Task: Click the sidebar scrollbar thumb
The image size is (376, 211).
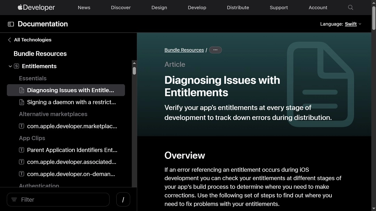Action: click(x=134, y=71)
